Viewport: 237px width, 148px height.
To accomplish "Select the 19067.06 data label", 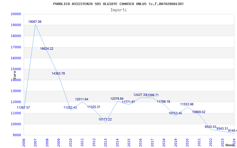I will [x=35, y=22].
